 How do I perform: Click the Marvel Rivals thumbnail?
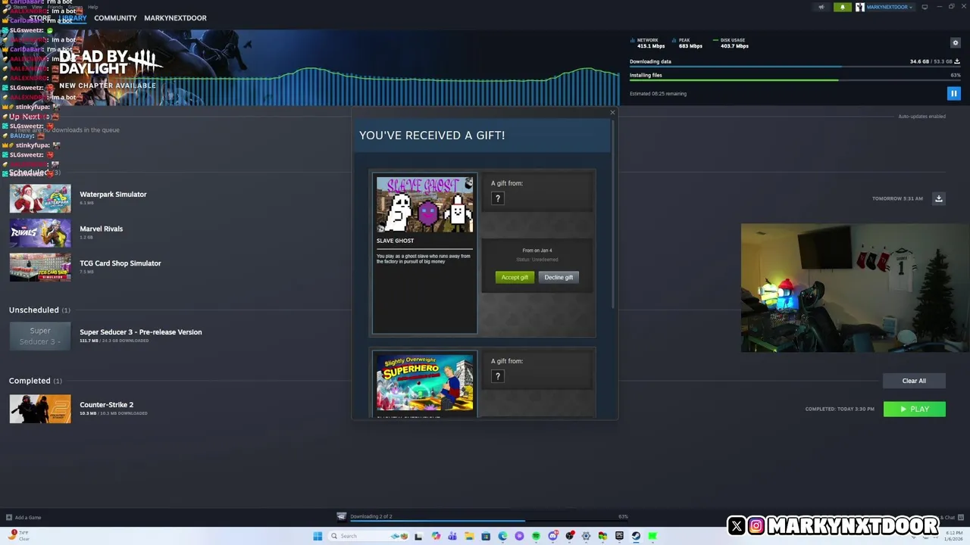(40, 232)
